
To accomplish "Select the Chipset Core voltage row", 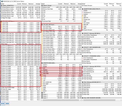I will pos(102,19).
